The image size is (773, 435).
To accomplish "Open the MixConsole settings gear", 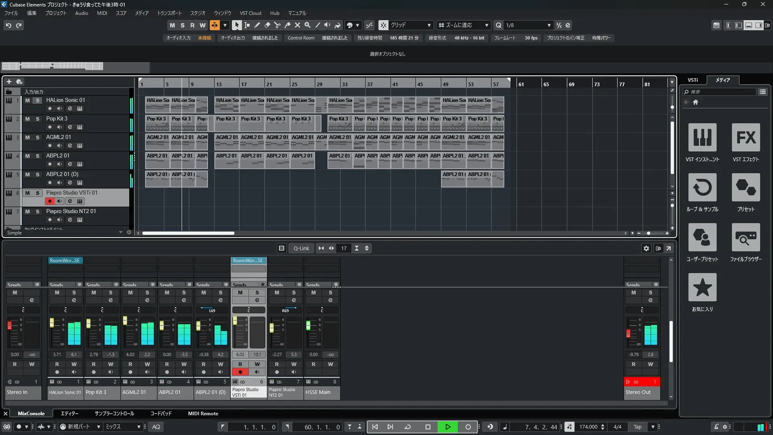I will point(646,249).
